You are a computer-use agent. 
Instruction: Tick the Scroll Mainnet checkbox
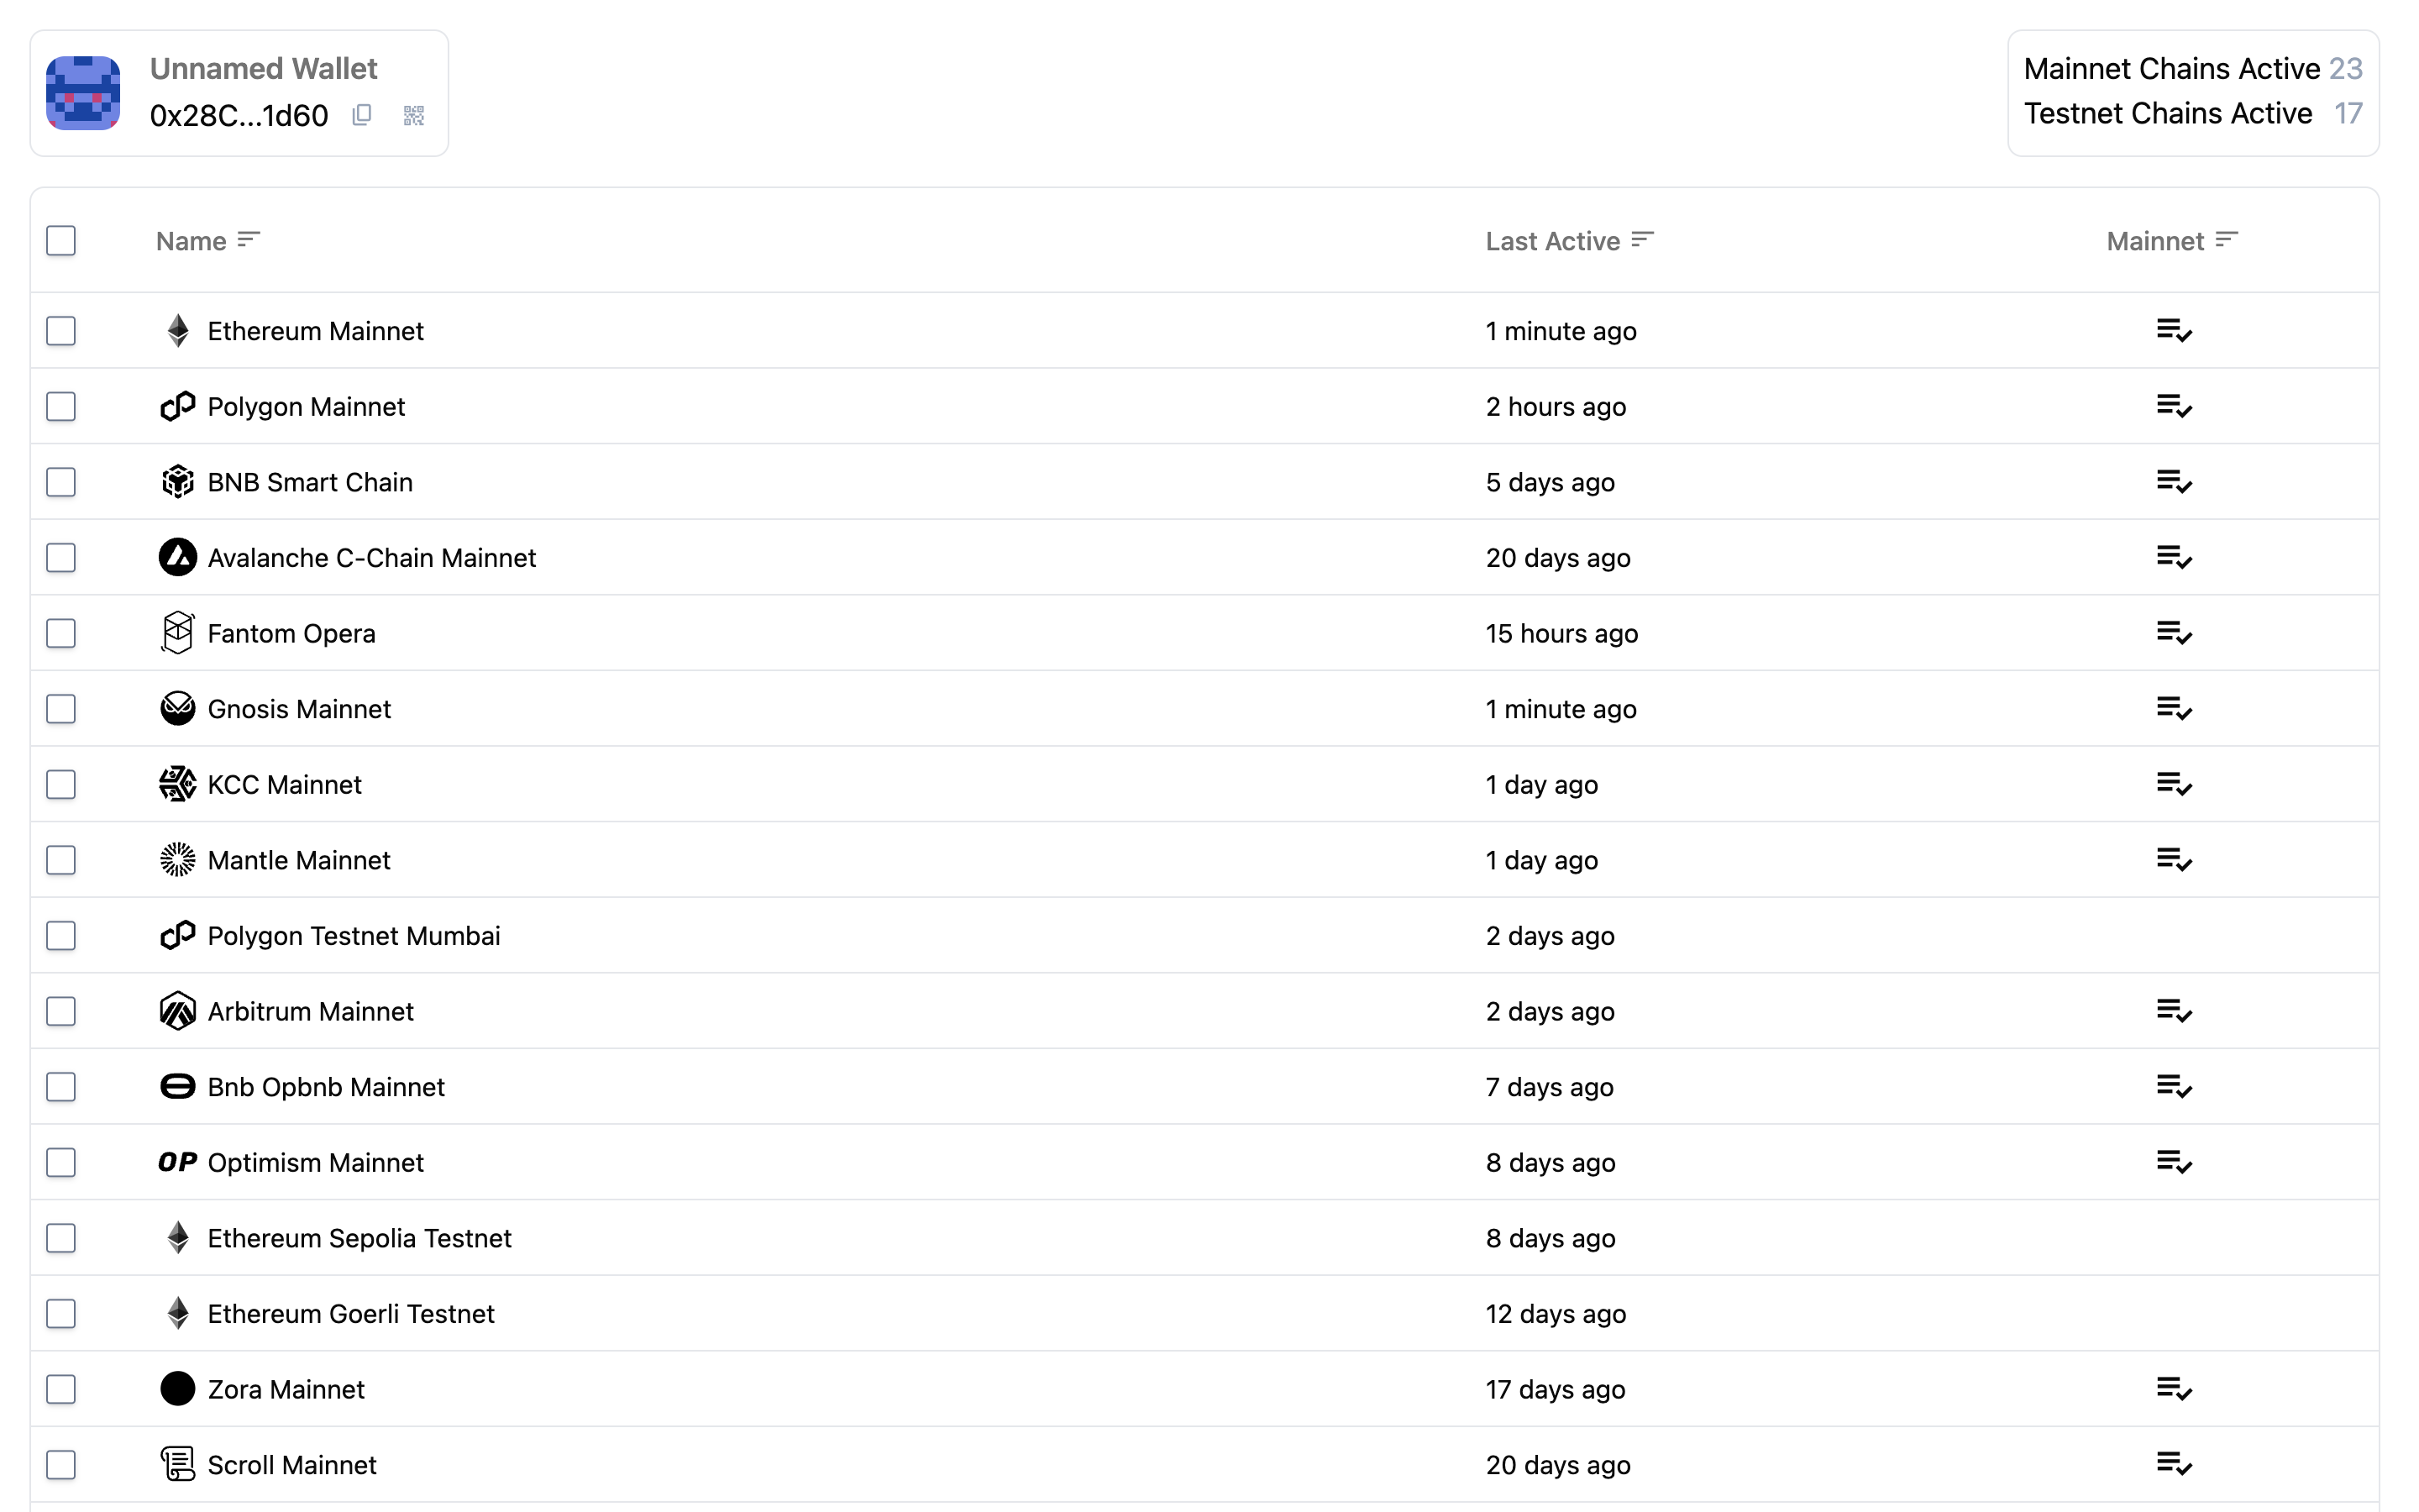pyautogui.click(x=61, y=1465)
